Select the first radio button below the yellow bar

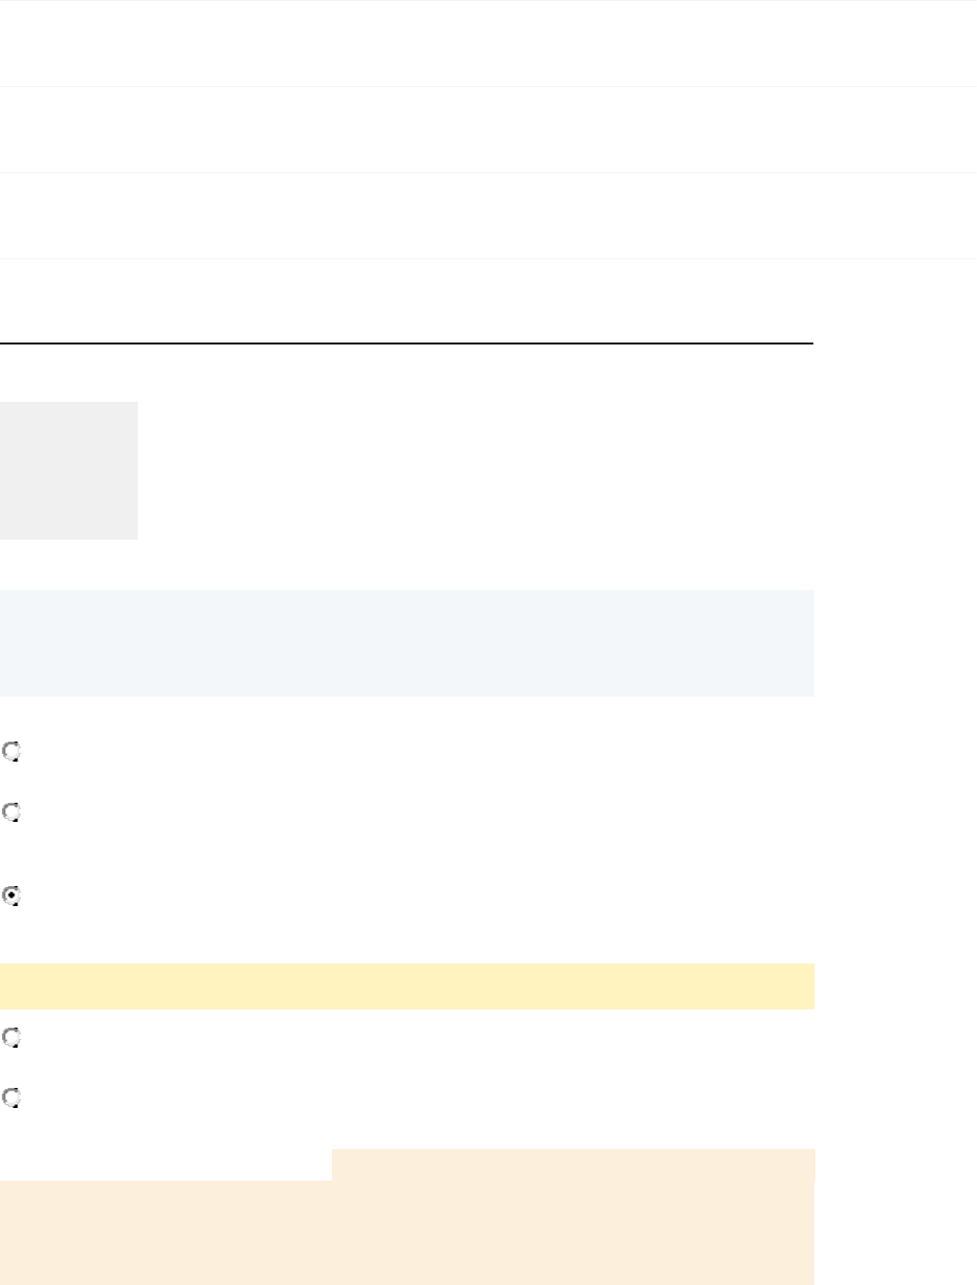pos(11,1037)
